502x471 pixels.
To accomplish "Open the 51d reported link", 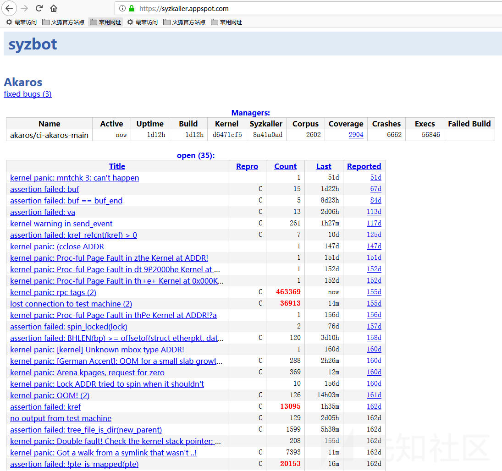I will click(376, 178).
